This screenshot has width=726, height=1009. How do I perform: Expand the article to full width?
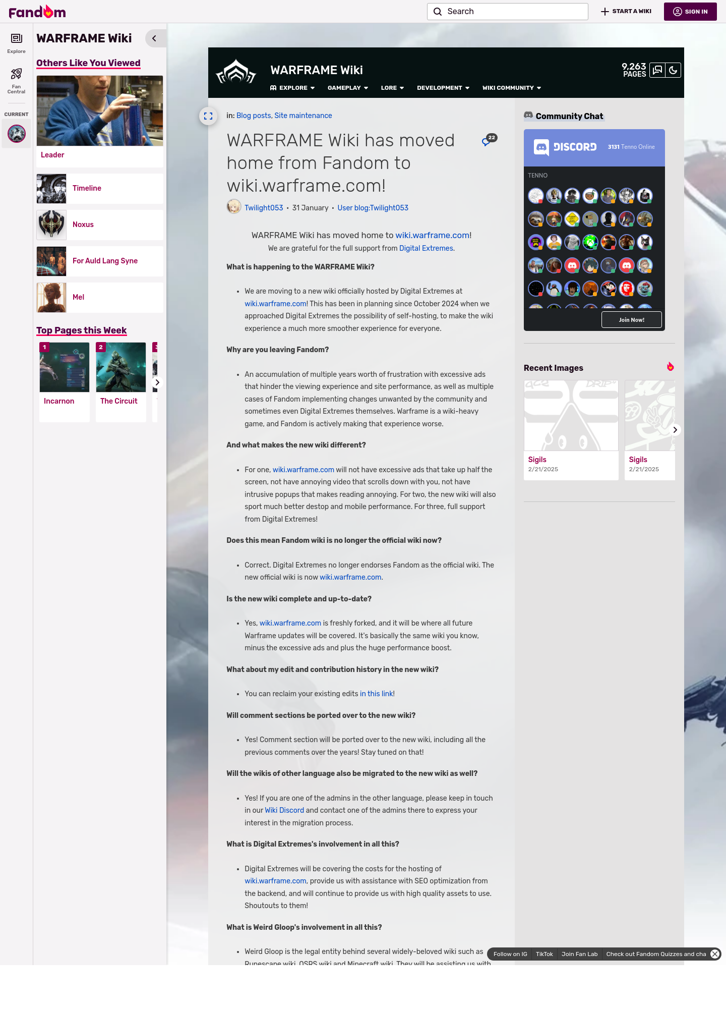click(x=208, y=116)
